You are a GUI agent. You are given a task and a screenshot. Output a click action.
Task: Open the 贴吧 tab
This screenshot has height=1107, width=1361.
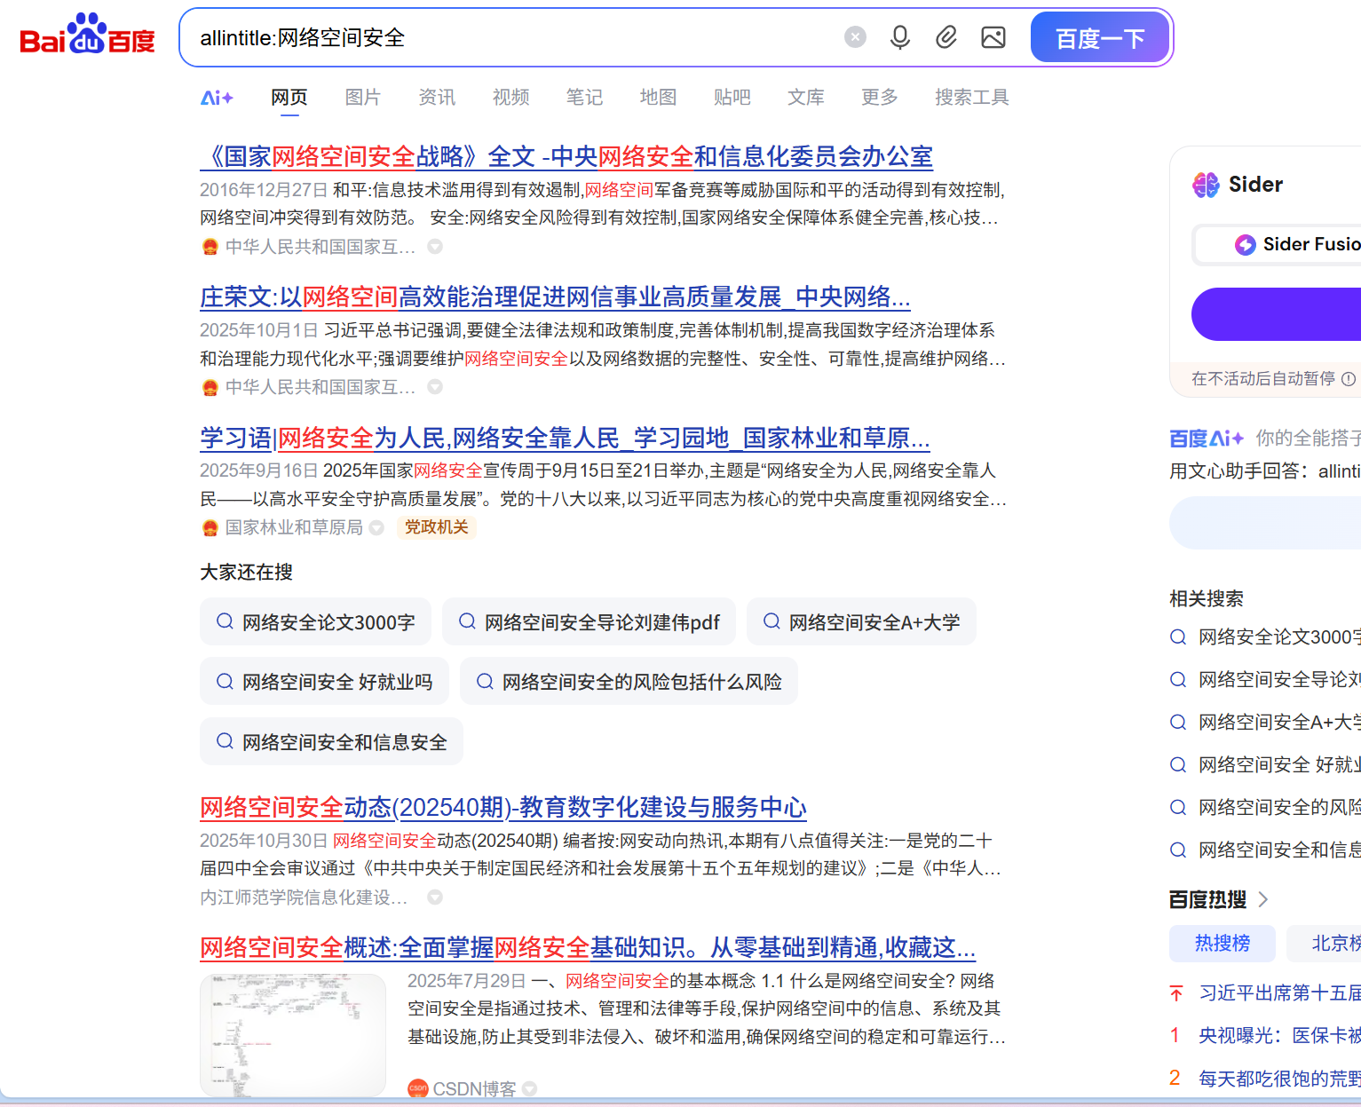coord(732,98)
